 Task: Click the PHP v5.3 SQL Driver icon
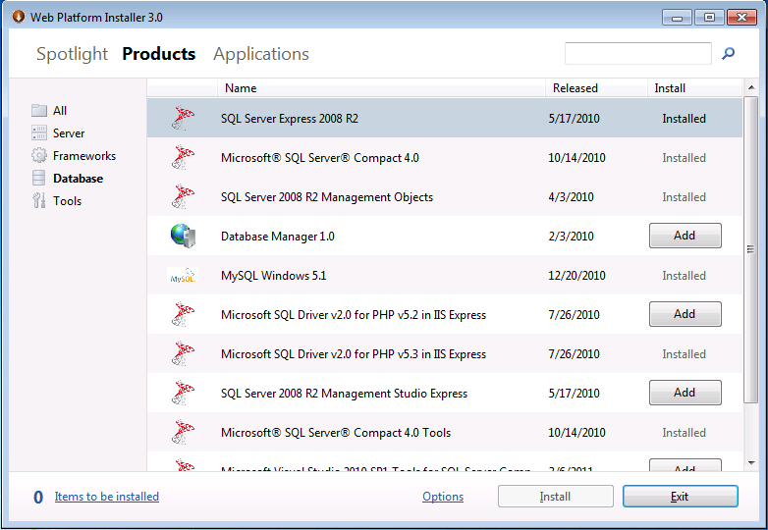coord(183,353)
